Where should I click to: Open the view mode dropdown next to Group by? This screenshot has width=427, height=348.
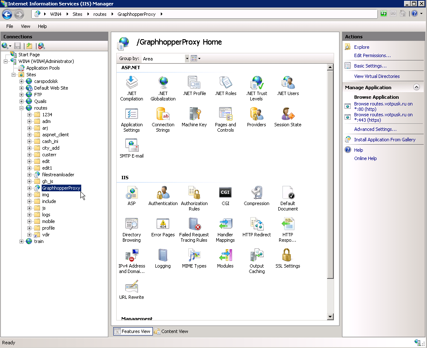(195, 58)
